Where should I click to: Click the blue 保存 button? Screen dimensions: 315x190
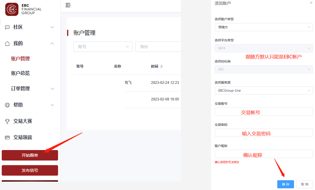[x=285, y=184]
